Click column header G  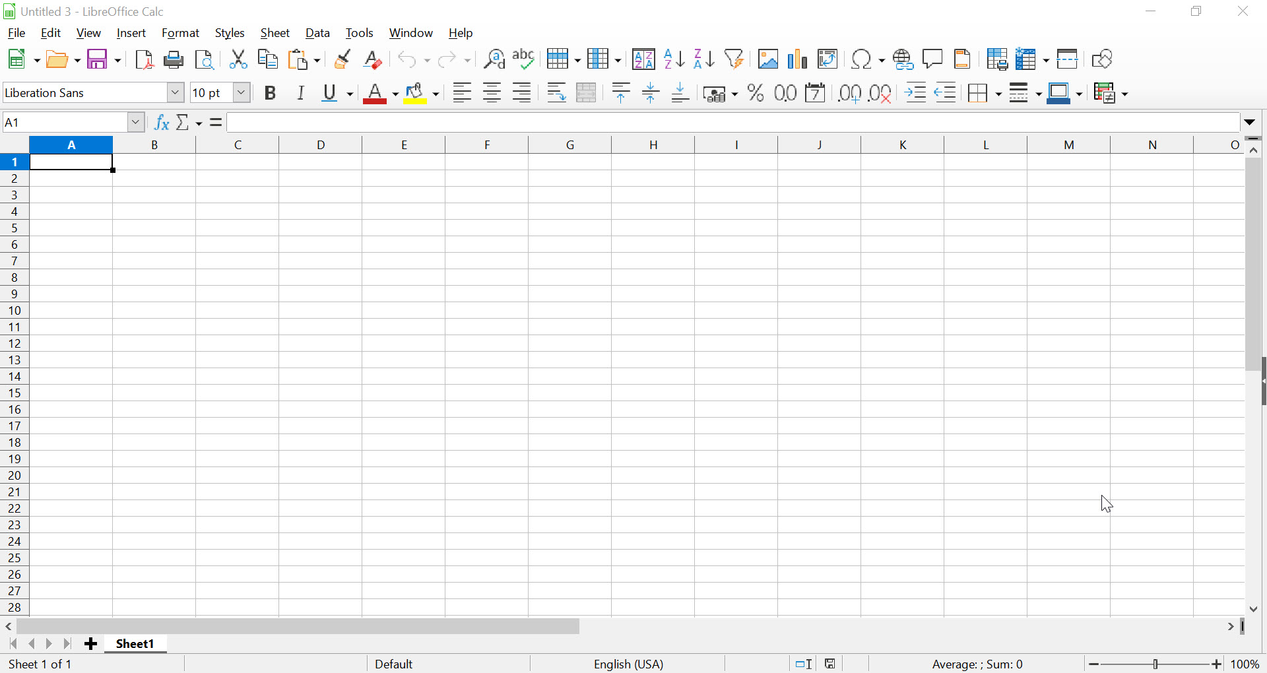[570, 145]
